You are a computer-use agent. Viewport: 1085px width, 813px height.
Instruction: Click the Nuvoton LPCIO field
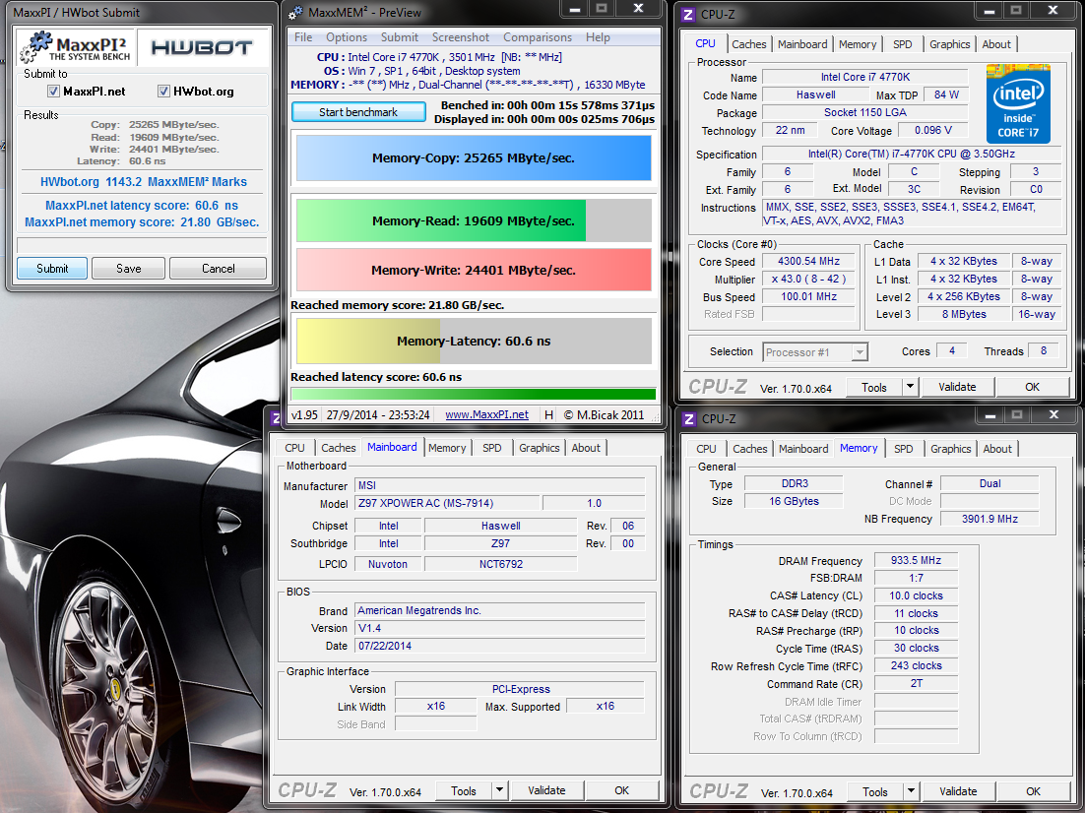pyautogui.click(x=388, y=564)
